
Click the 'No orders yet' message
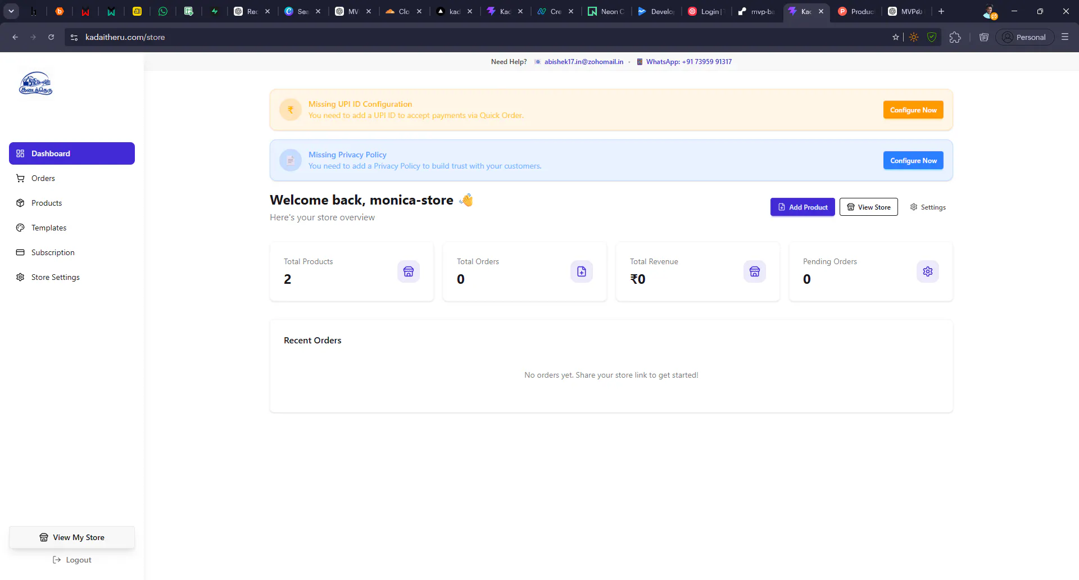tap(611, 375)
